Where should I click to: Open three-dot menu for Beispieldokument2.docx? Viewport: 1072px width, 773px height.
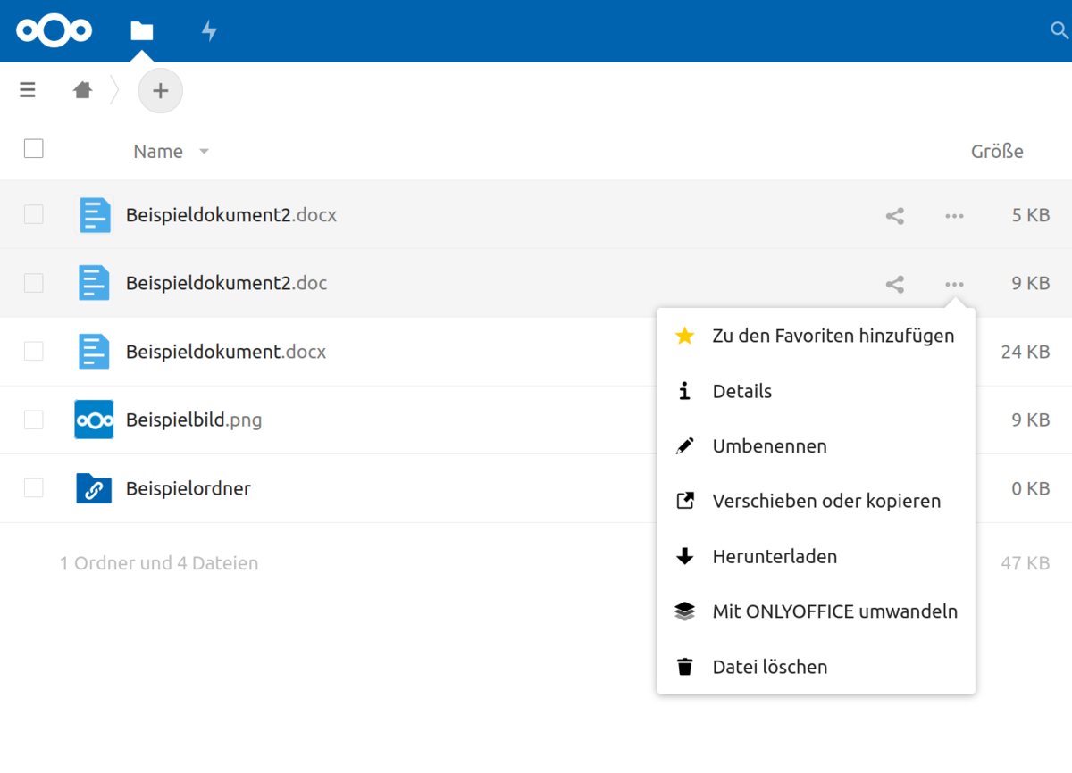(954, 216)
